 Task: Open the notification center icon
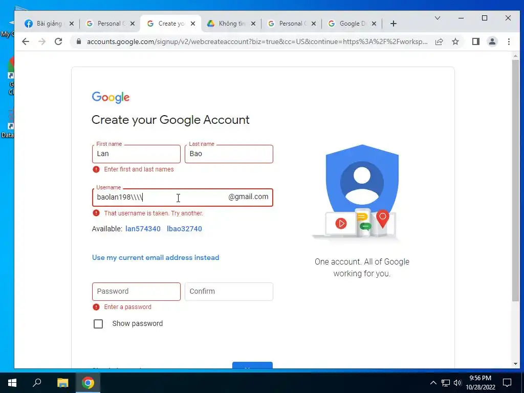click(507, 383)
